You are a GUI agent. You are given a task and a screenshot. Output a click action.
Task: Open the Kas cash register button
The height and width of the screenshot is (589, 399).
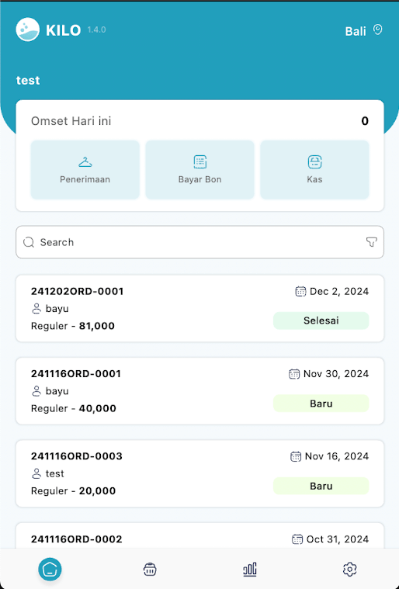tap(314, 170)
